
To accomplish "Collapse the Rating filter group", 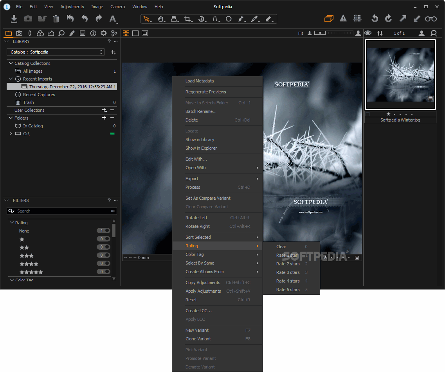I will (x=12, y=223).
